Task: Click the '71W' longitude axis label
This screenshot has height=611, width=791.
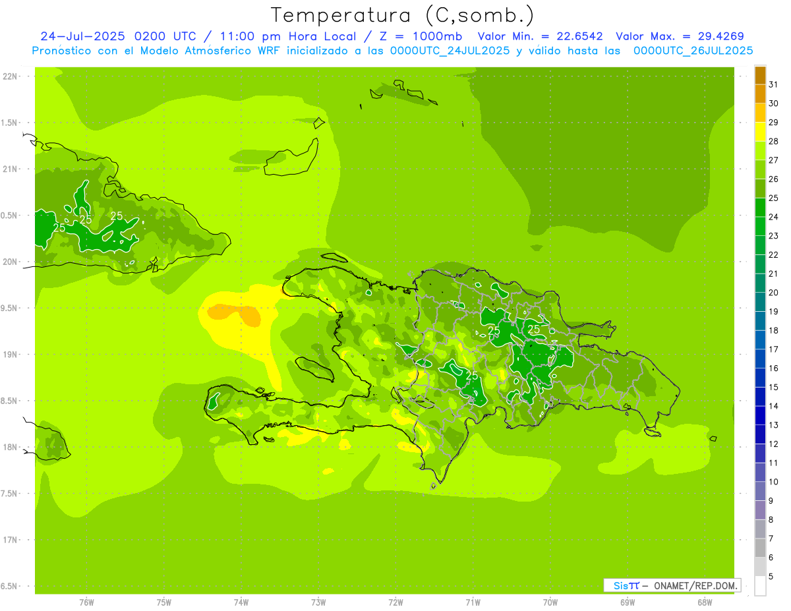Action: coord(473,602)
